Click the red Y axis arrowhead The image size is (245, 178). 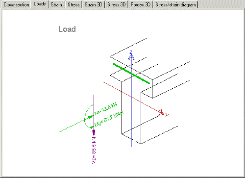pyautogui.click(x=161, y=113)
